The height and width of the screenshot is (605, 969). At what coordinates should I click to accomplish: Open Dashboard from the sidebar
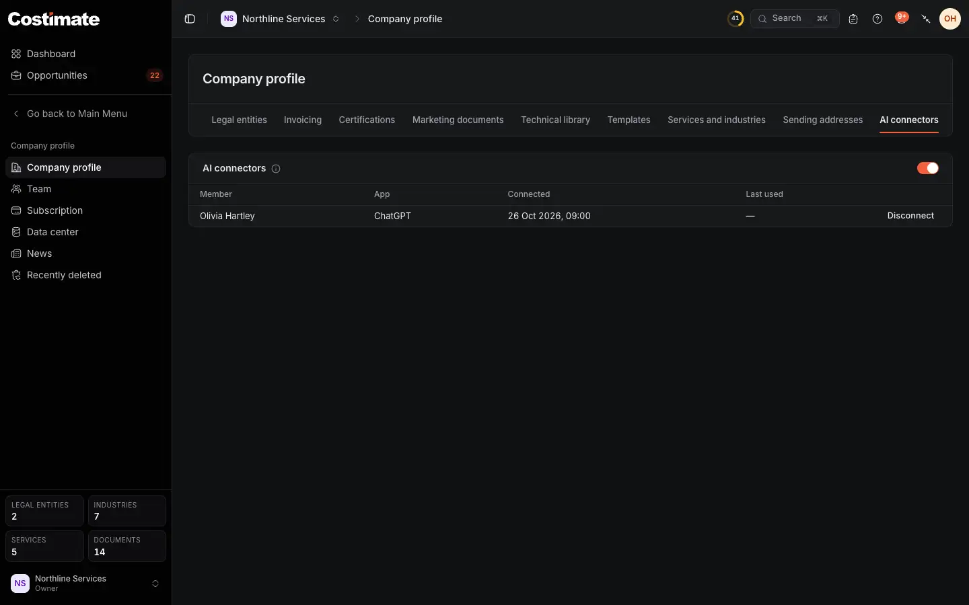pos(85,54)
